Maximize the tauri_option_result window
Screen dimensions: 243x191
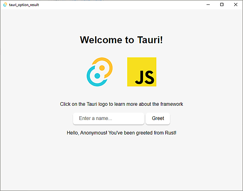[x=222, y=4]
